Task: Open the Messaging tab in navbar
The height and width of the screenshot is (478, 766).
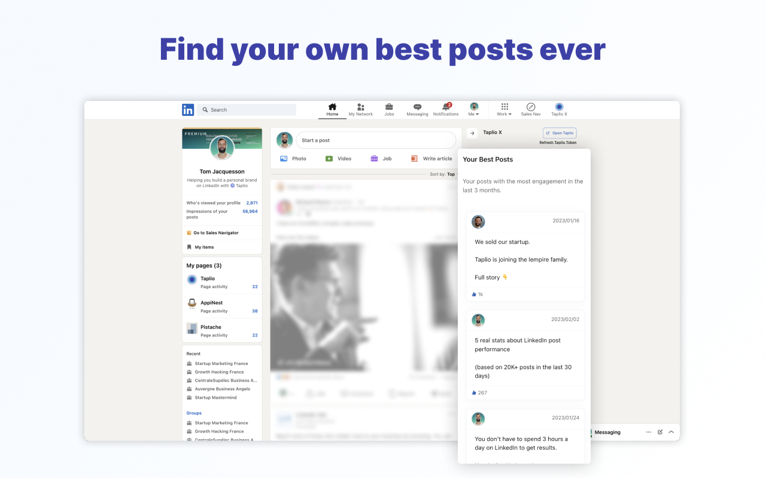Action: click(417, 110)
